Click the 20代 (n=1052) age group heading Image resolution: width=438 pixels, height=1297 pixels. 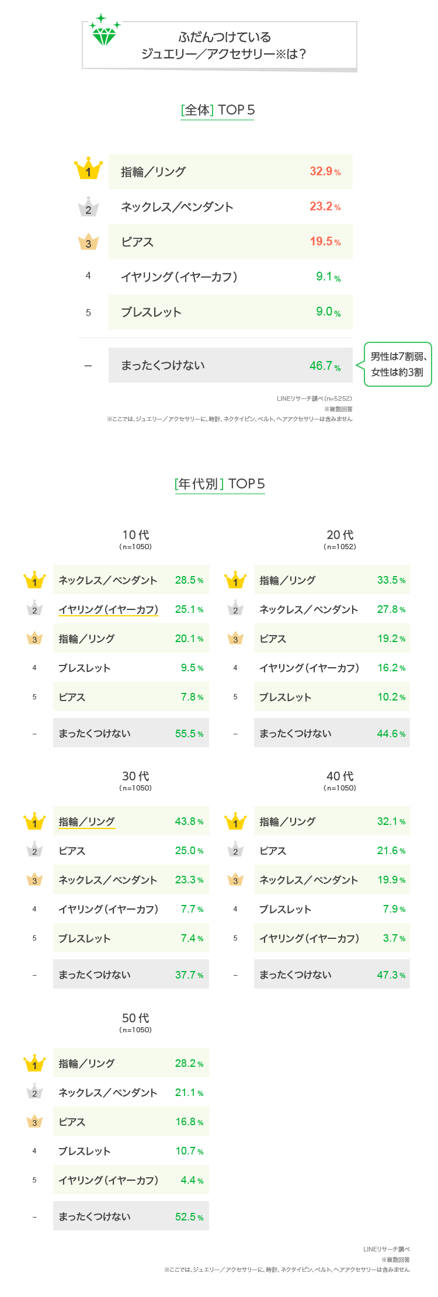pos(340,539)
